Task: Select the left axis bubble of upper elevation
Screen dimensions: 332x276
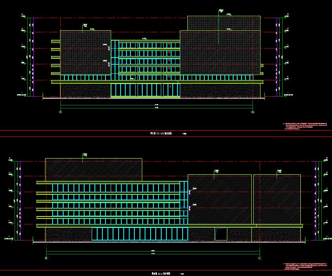Action: click(x=60, y=112)
